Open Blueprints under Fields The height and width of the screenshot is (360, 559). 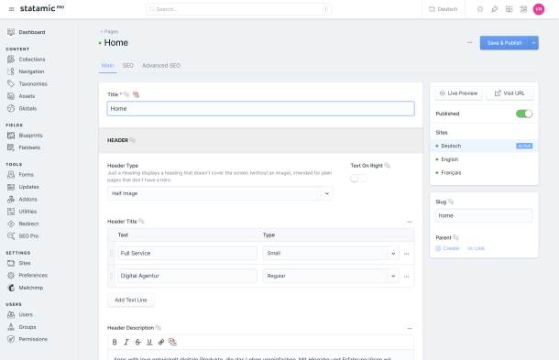point(25,135)
